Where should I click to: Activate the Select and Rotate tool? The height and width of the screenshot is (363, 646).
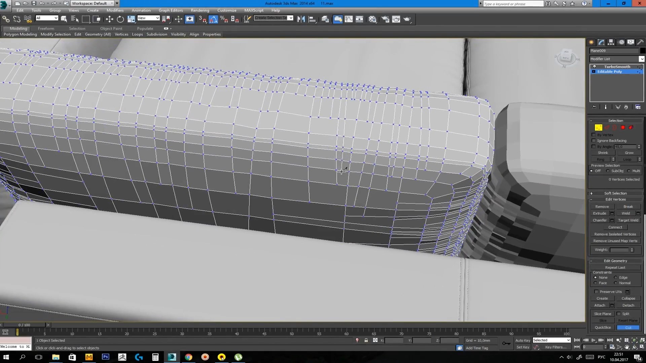[x=120, y=19]
